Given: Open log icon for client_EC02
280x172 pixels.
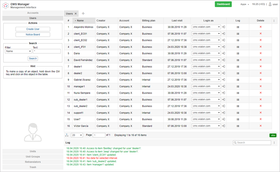Looking at the screenshot, I should [x=238, y=40].
